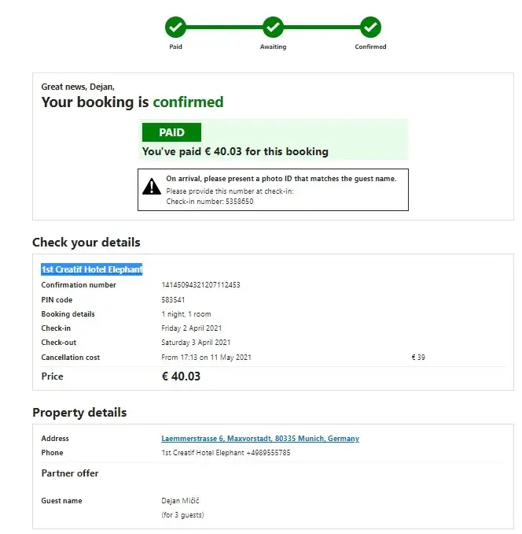Click the Partner offer heading
Screen dimensions: 522x534
coord(70,473)
